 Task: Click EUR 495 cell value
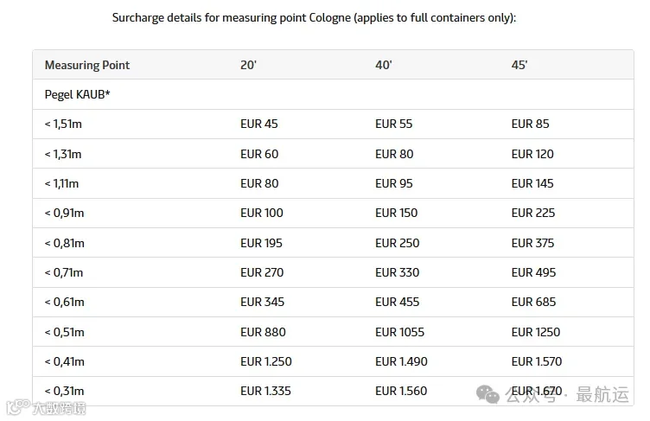point(533,272)
